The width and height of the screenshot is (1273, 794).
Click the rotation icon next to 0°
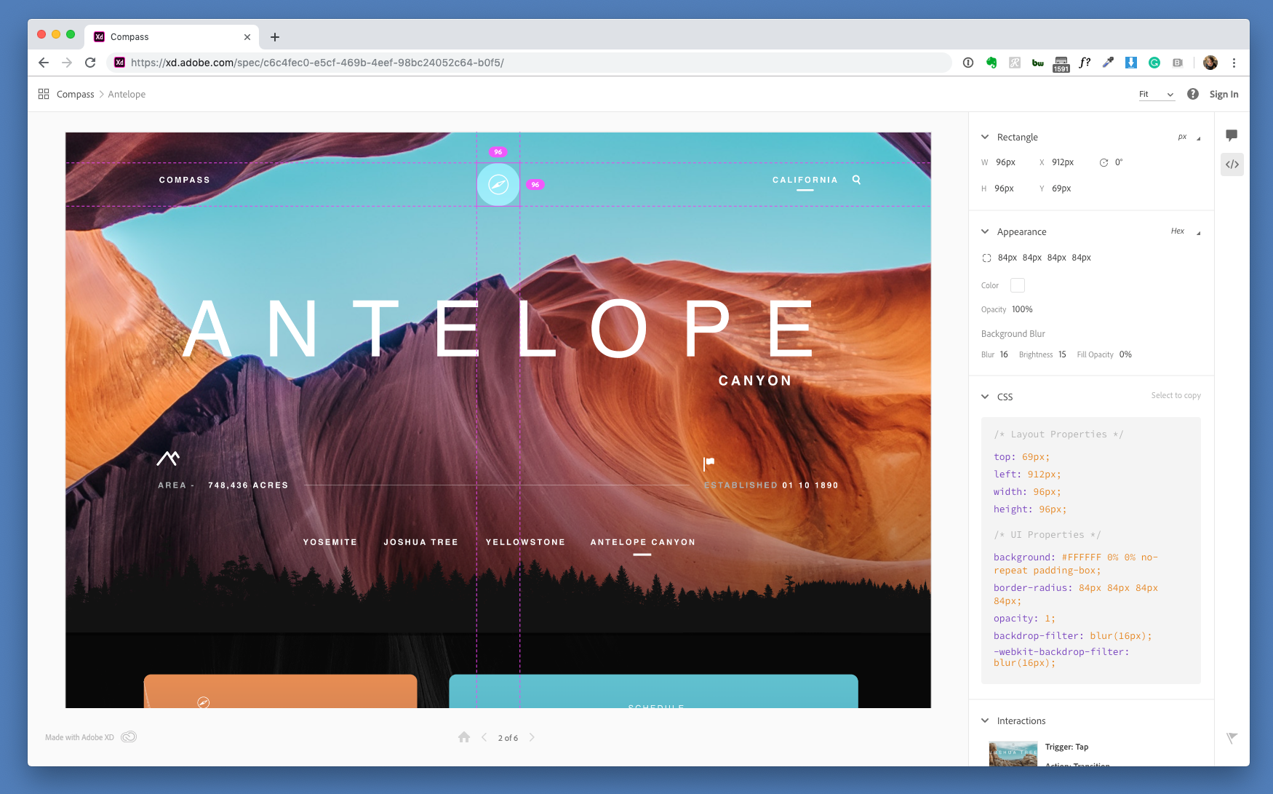point(1104,162)
